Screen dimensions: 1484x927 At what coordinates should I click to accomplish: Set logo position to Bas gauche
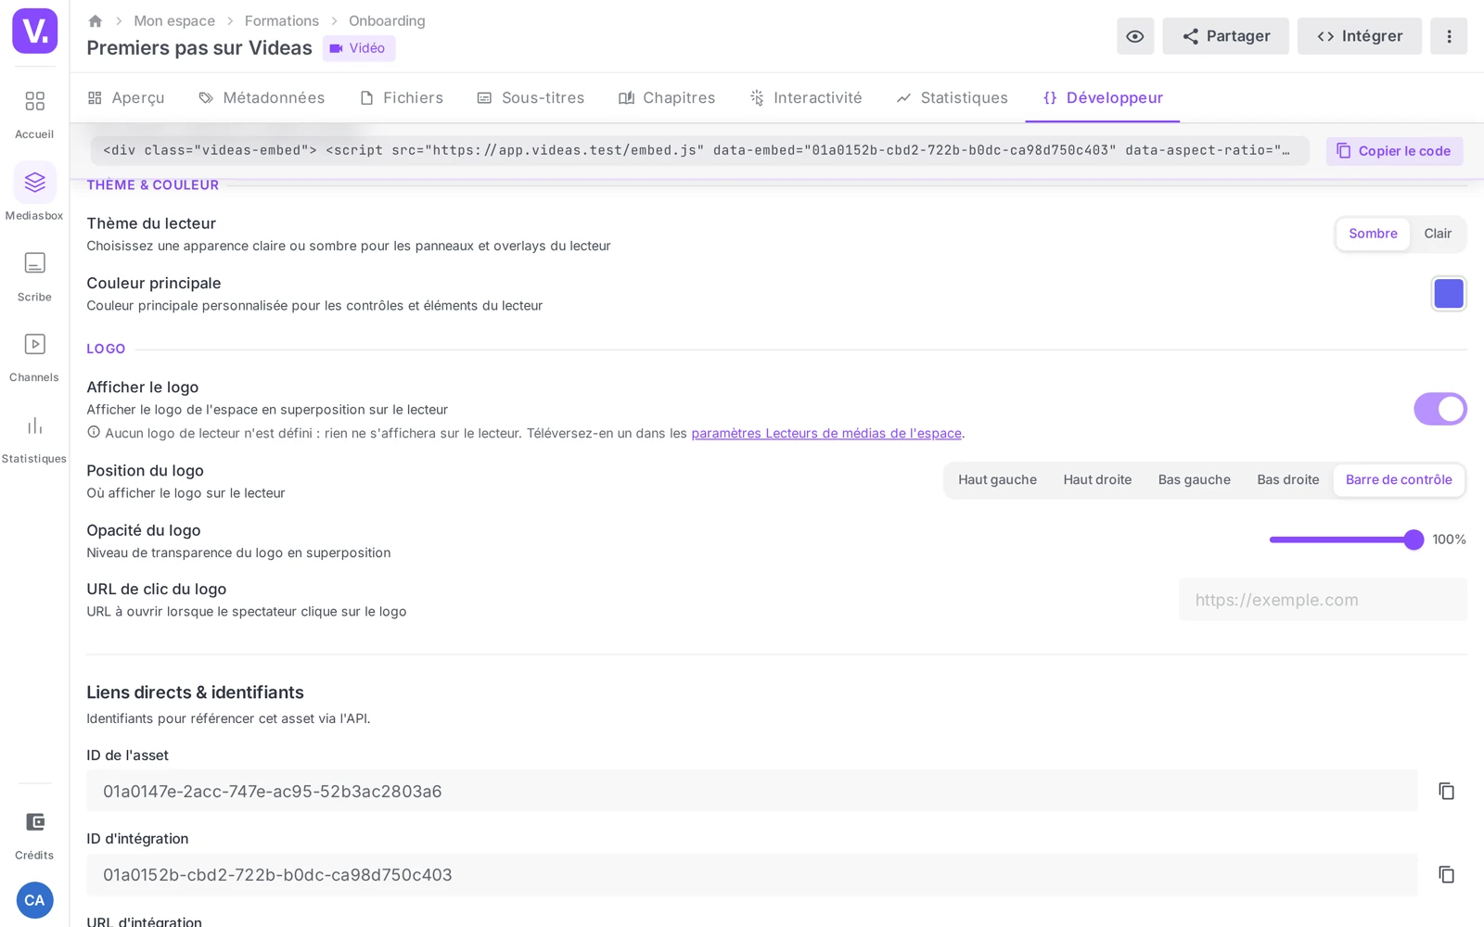[x=1194, y=480]
